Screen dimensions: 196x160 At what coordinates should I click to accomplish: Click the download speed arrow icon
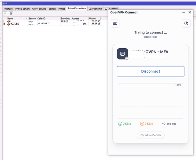coord(120,124)
